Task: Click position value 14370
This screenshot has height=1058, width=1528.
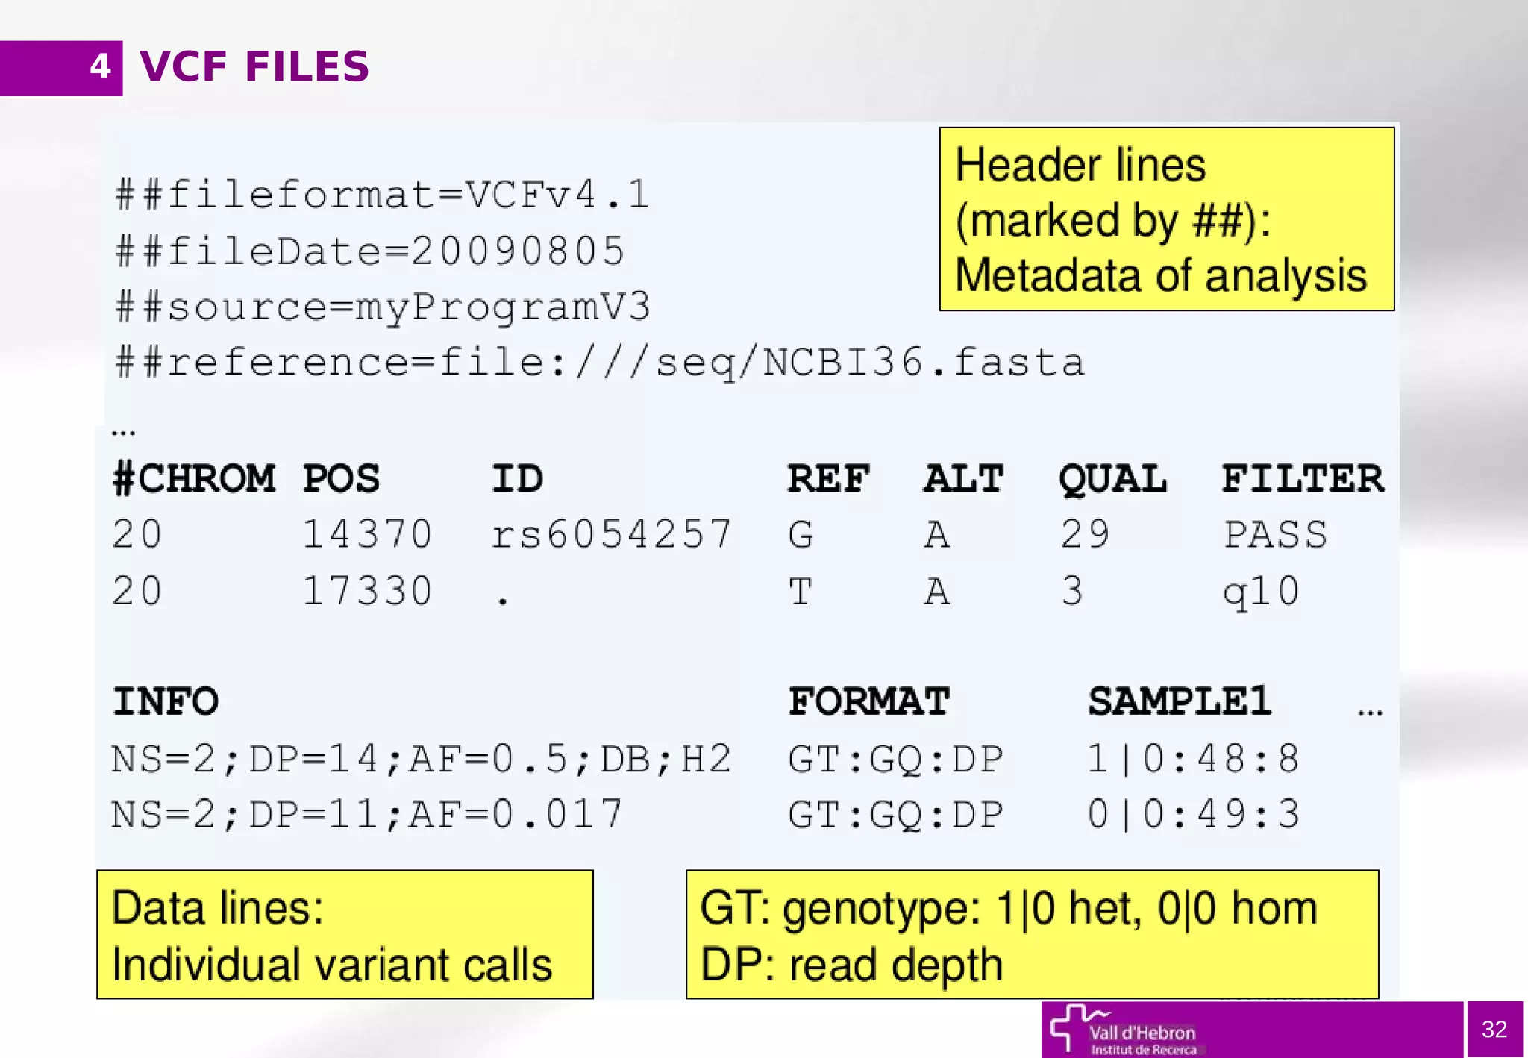Action: [x=367, y=534]
